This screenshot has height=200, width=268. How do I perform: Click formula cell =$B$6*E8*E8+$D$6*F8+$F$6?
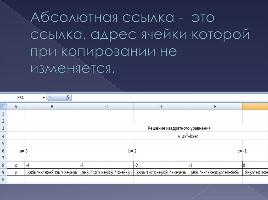point(215,172)
